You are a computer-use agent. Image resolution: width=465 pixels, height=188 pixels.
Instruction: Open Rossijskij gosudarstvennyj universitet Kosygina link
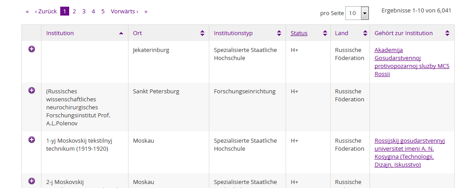410,153
